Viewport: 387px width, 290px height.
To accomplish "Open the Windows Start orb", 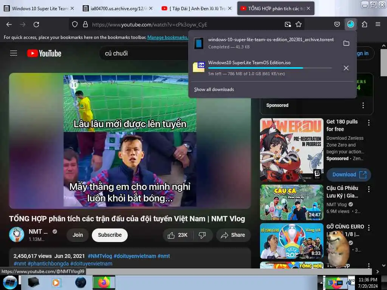I will [x=10, y=282].
